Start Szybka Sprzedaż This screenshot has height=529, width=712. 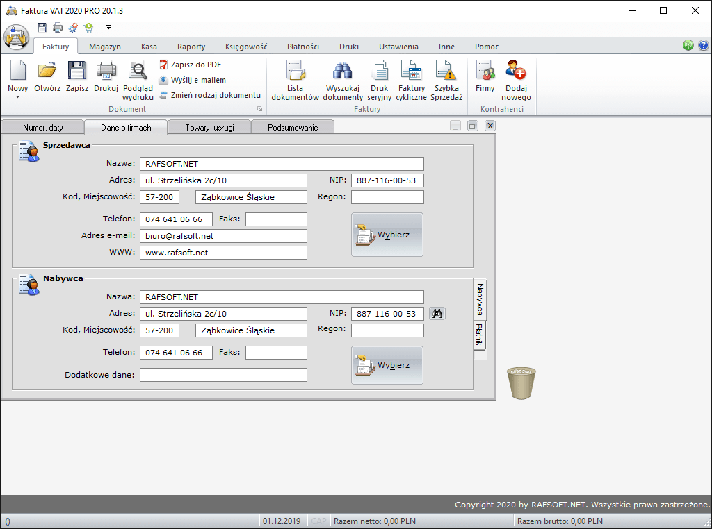tap(446, 81)
